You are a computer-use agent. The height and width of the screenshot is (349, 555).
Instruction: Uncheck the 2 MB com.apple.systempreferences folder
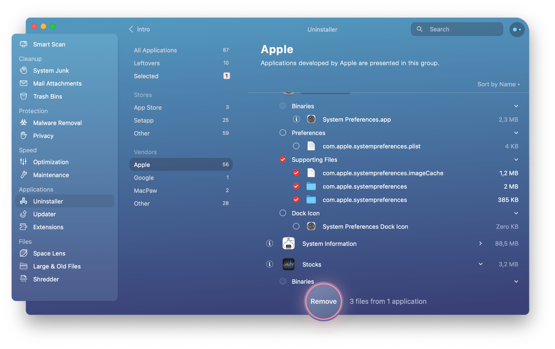click(296, 186)
